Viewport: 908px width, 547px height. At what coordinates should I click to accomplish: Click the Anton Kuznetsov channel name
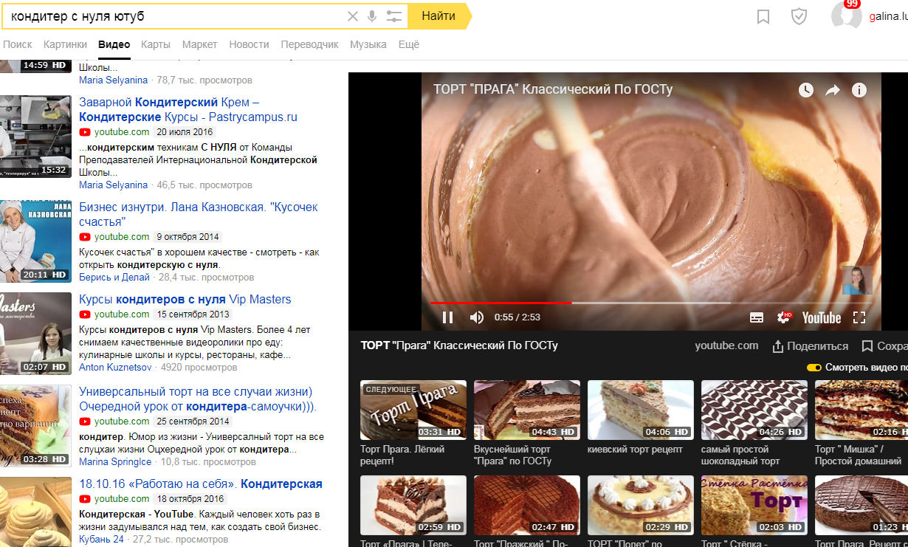116,367
